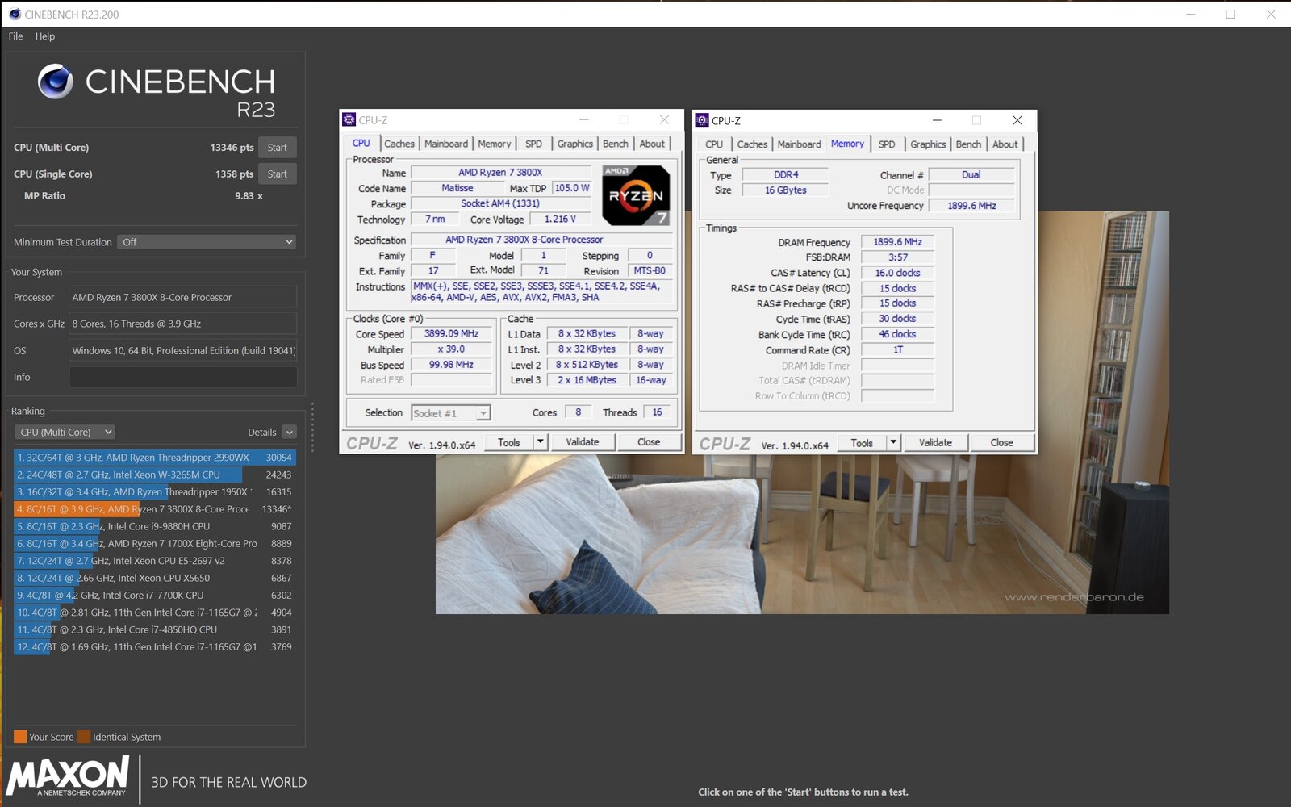This screenshot has height=807, width=1291.
Task: Switch to SPD tab in right CPU-Z
Action: click(887, 144)
